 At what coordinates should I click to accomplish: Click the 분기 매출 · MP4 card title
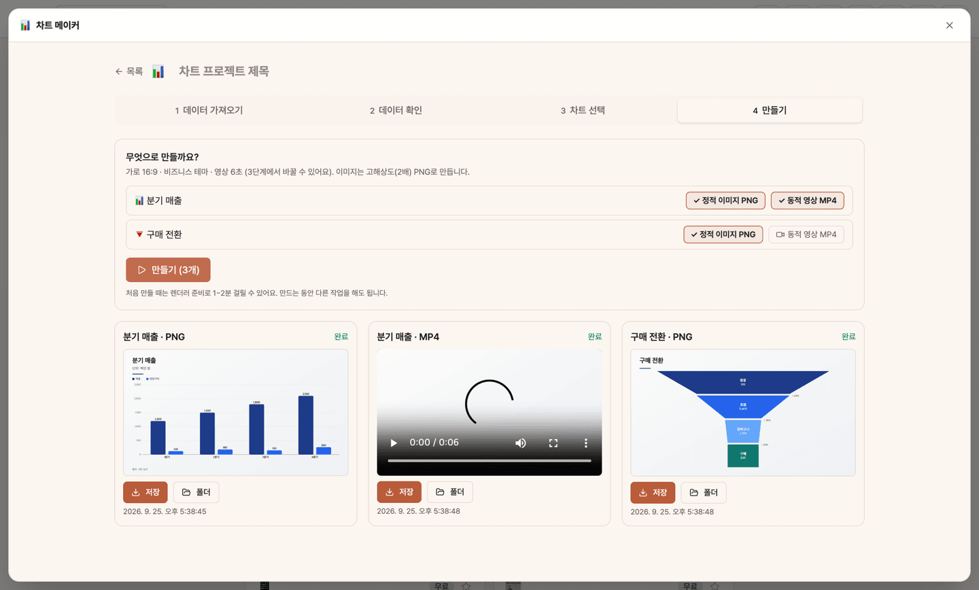coord(408,337)
